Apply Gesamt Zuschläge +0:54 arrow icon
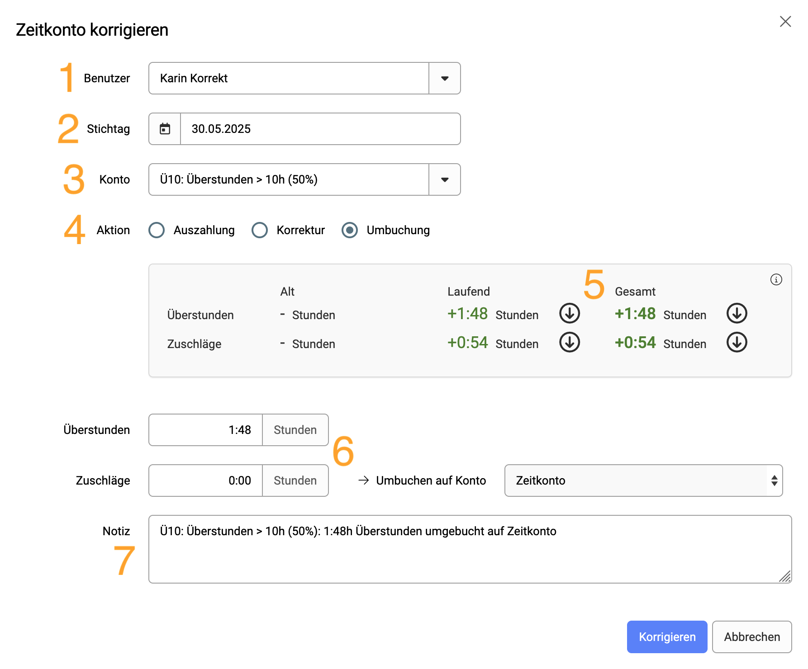This screenshot has height=669, width=808. pos(737,342)
